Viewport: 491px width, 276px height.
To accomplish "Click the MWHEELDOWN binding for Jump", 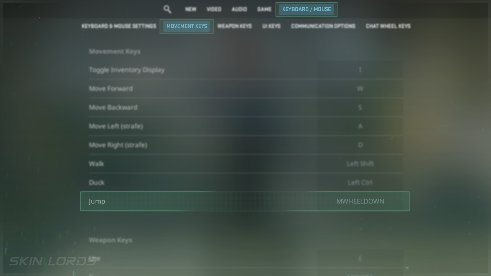I will click(360, 201).
